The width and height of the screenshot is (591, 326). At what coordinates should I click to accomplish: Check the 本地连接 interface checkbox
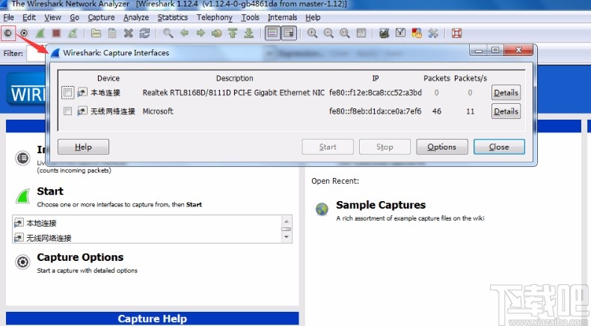pyautogui.click(x=68, y=92)
